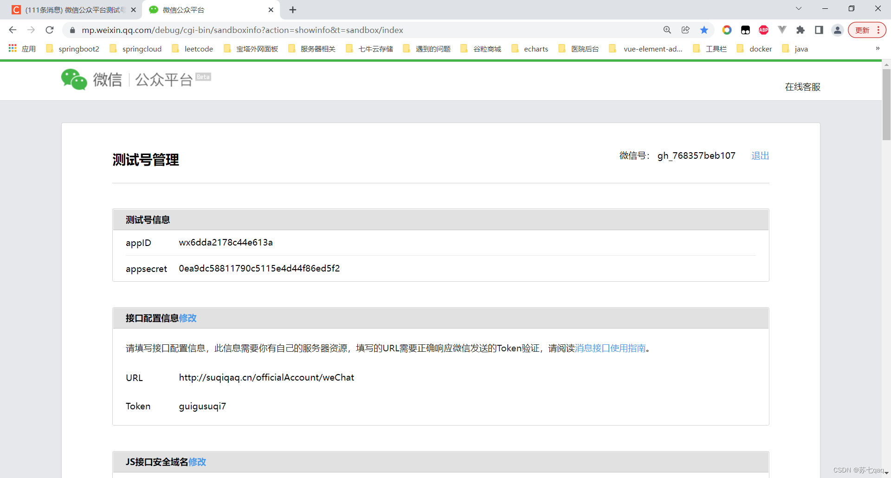Screen dimensions: 891x478
Task: Open the gray V extension icon
Action: 782,30
